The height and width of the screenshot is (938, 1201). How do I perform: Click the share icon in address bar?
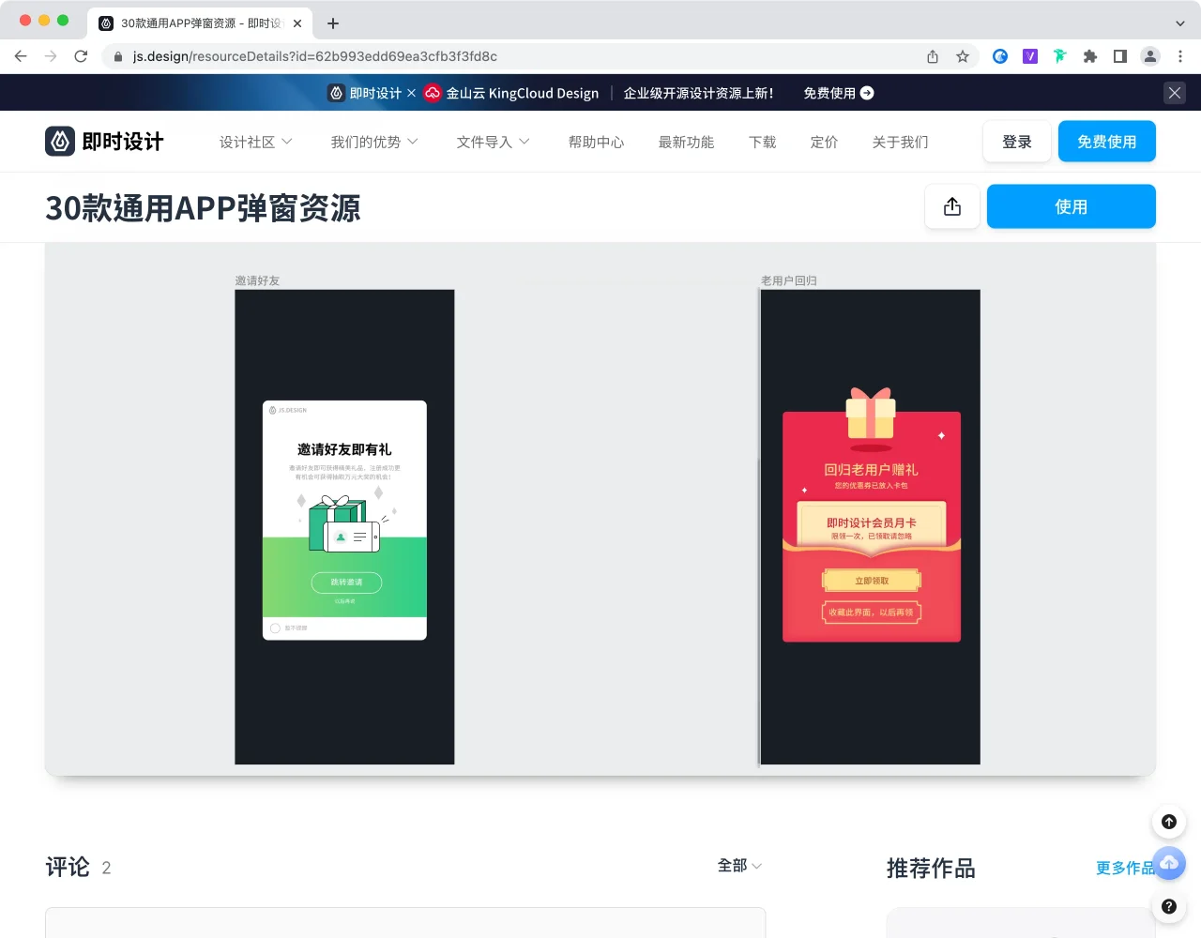pos(933,56)
